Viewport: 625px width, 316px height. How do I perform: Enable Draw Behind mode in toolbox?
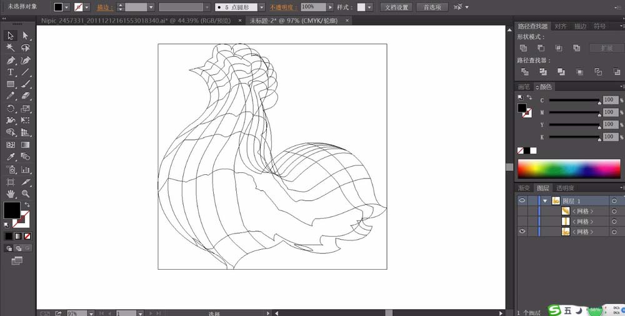(18, 249)
